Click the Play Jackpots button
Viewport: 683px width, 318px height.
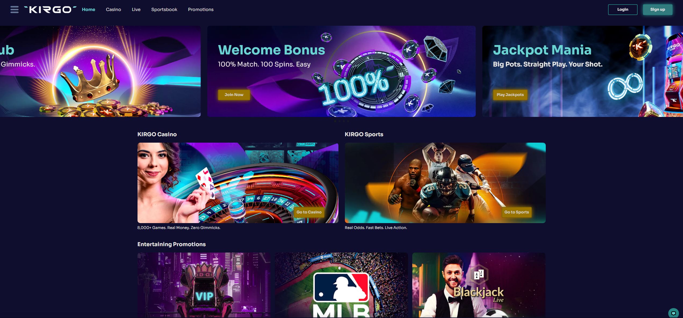510,95
